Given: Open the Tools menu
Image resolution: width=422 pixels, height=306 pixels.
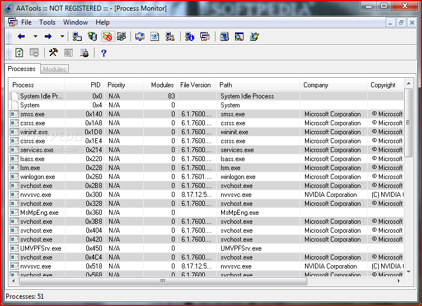Looking at the screenshot, I should [x=47, y=22].
